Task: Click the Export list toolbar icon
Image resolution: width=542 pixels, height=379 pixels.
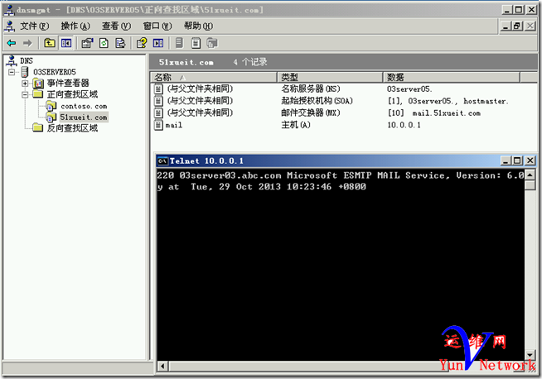Action: point(120,43)
